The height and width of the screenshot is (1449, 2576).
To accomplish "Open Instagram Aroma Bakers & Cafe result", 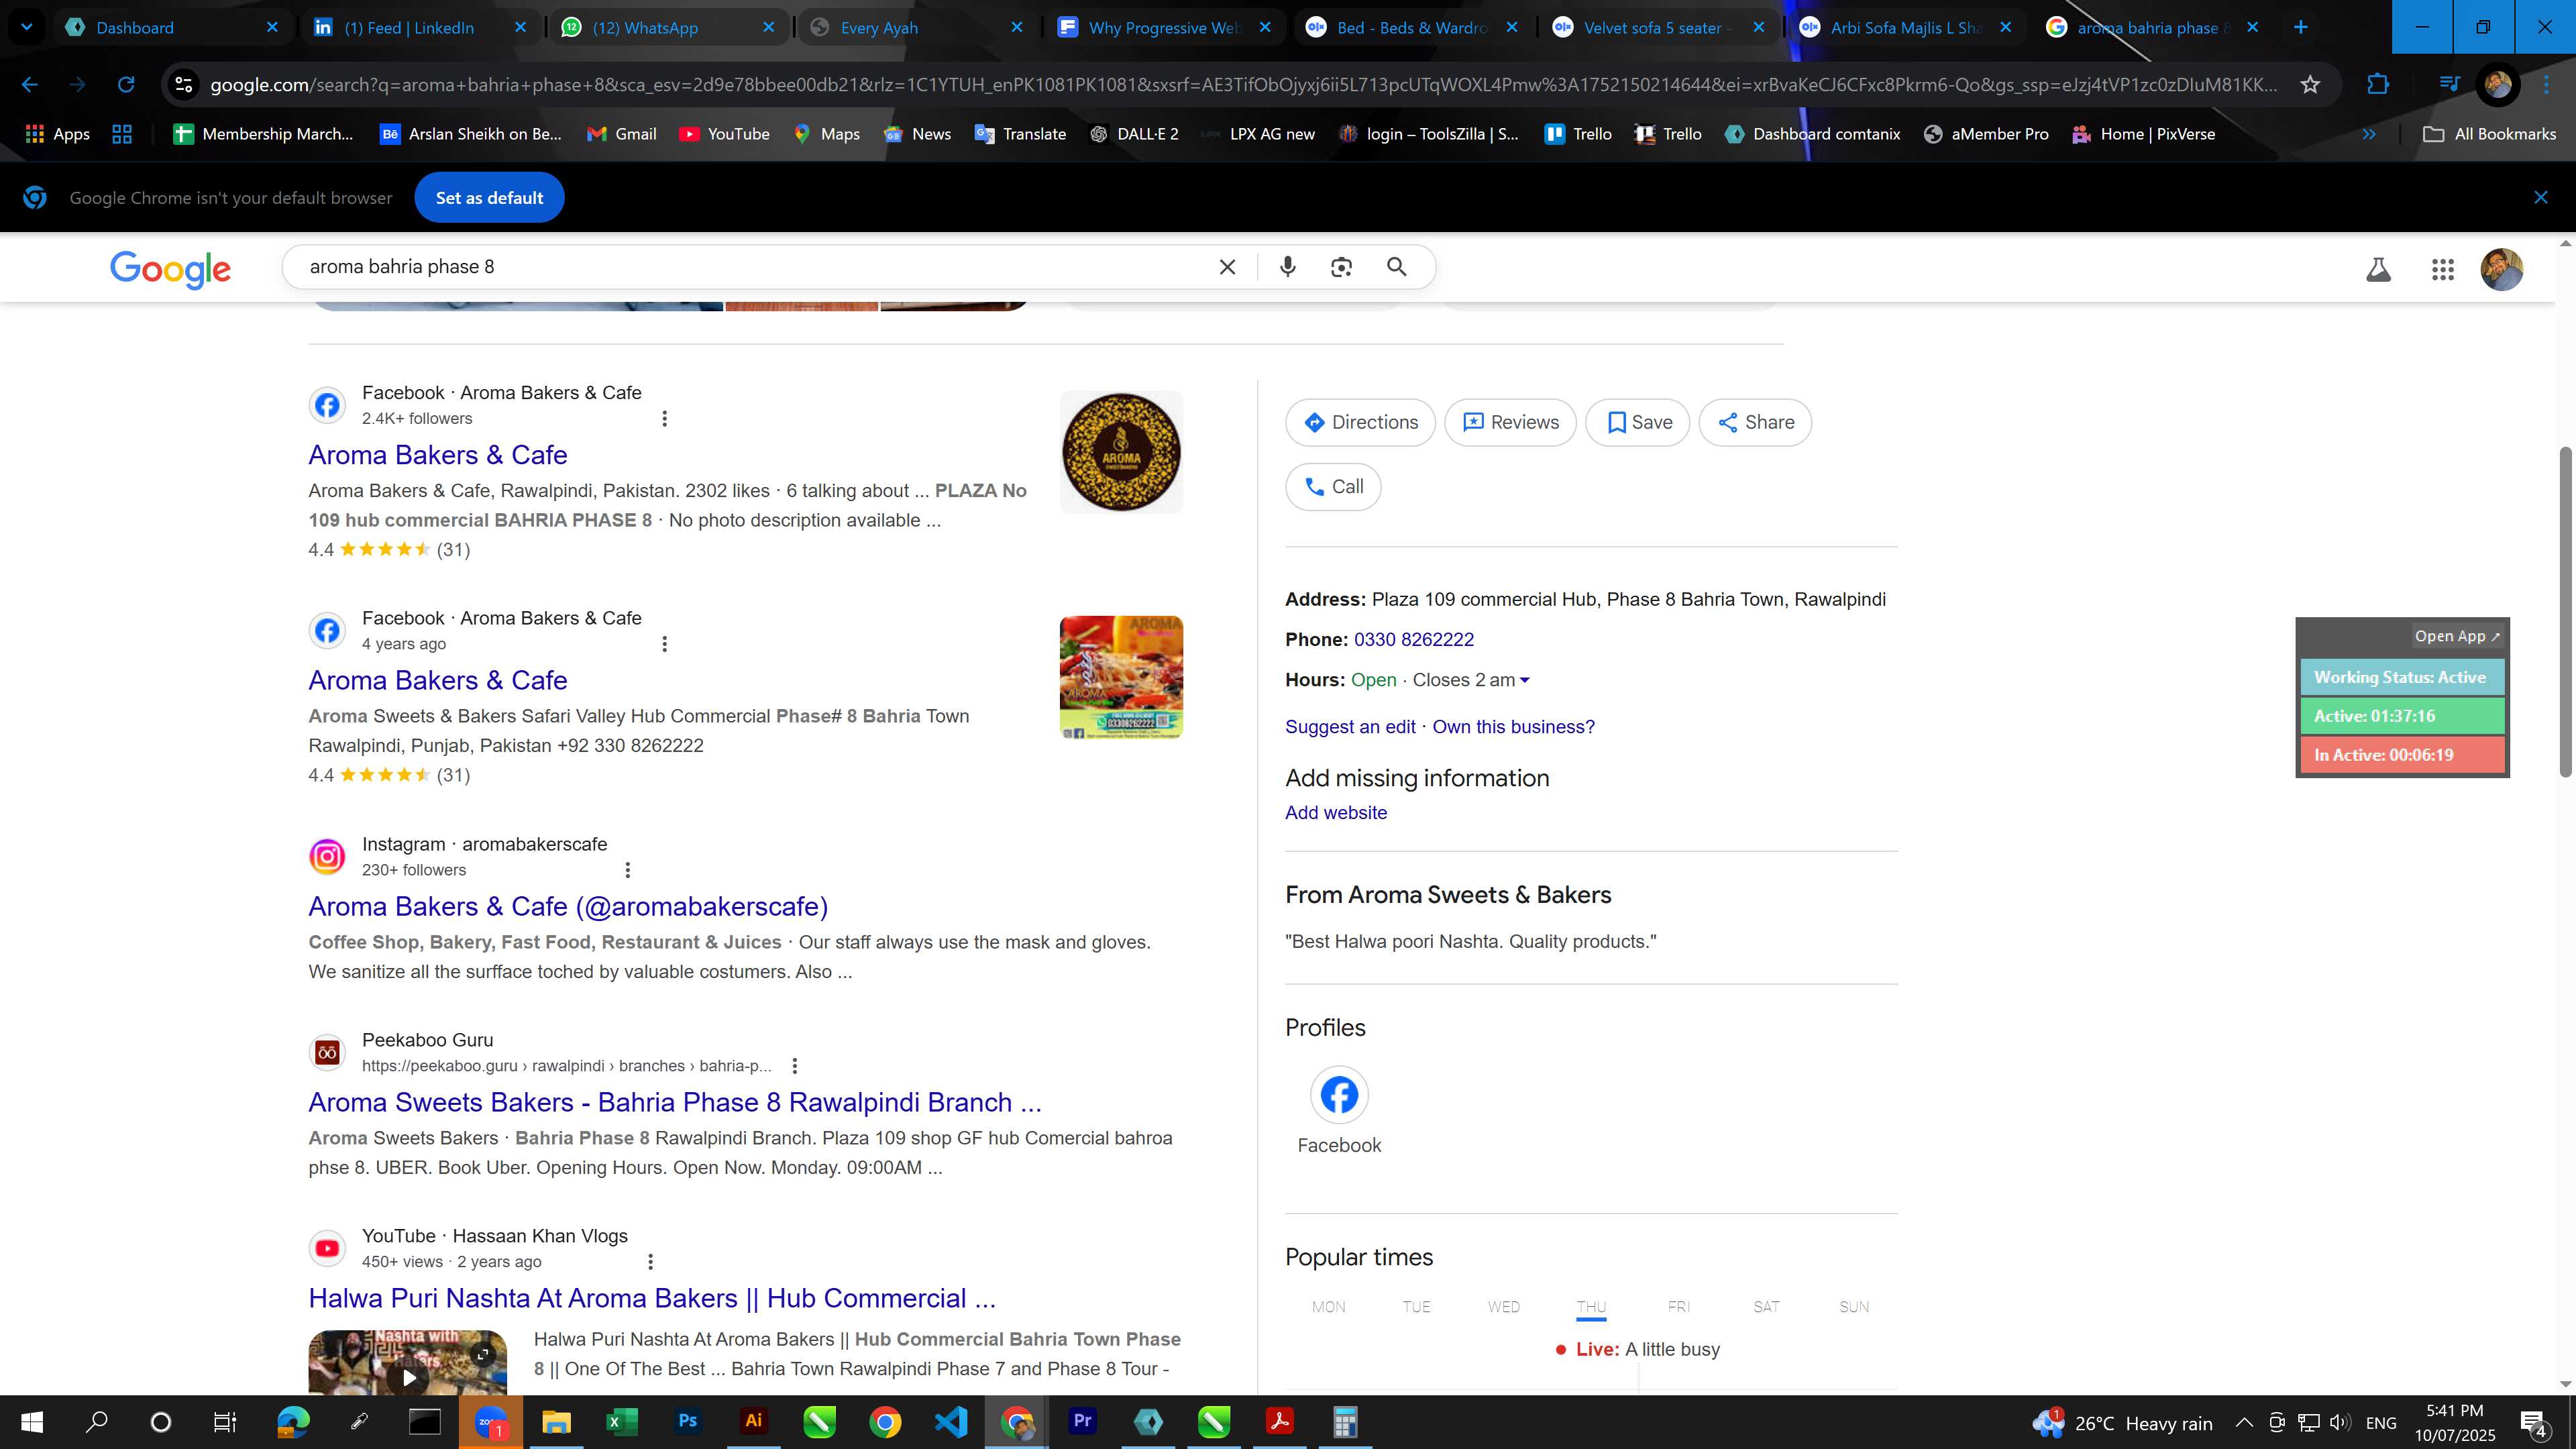I will [568, 906].
